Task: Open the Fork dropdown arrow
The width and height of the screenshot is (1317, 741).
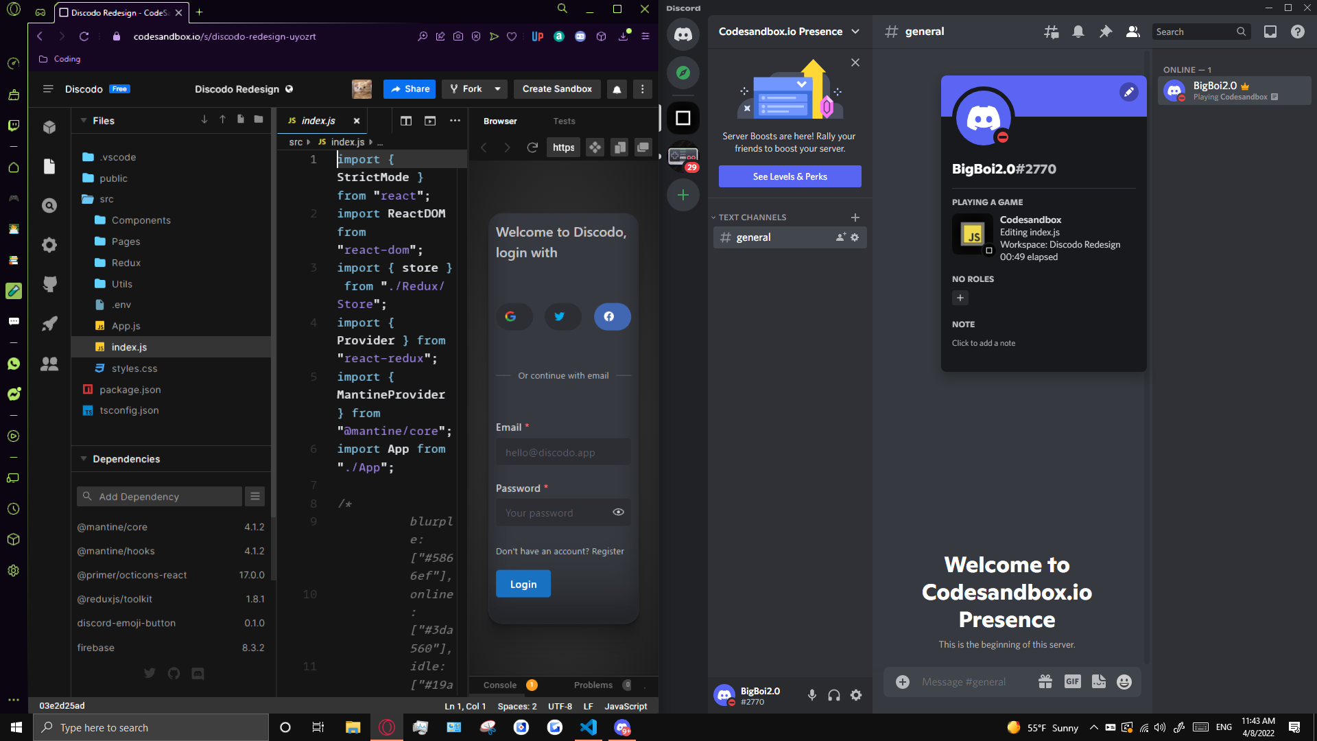Action: (x=497, y=89)
